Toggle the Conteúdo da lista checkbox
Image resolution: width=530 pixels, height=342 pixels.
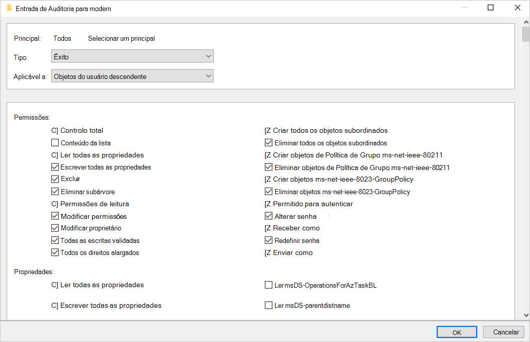pos(55,143)
